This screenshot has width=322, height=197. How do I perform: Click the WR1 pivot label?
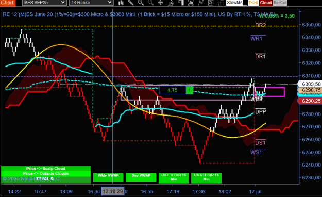coord(256,38)
